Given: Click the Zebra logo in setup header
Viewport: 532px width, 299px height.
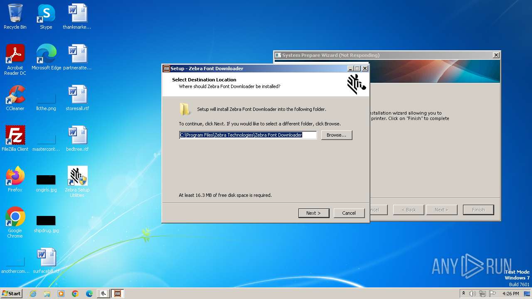Looking at the screenshot, I should tap(356, 84).
